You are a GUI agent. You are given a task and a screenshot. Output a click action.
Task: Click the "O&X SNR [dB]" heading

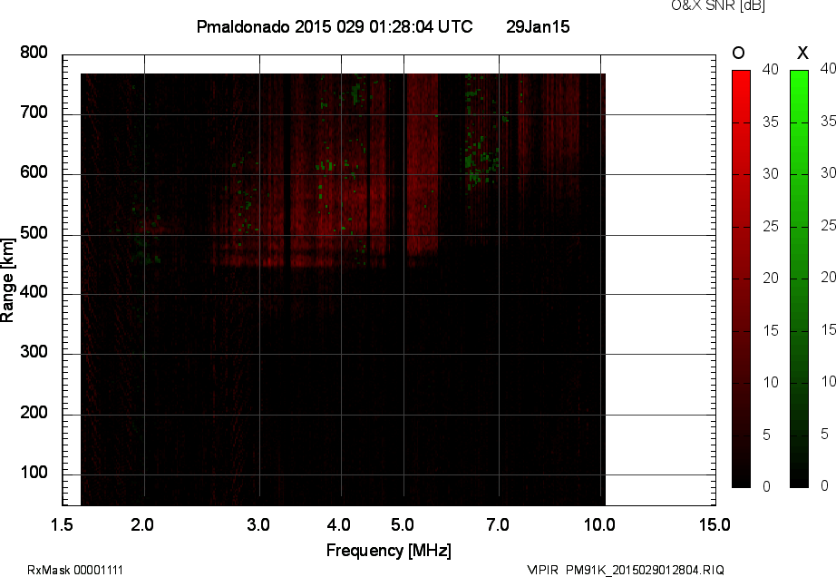click(717, 5)
